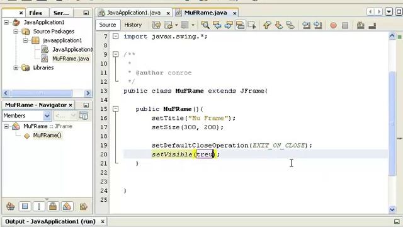Switch to the Ser... (Services) tab
Screen dimensions: 403x227
point(61,13)
